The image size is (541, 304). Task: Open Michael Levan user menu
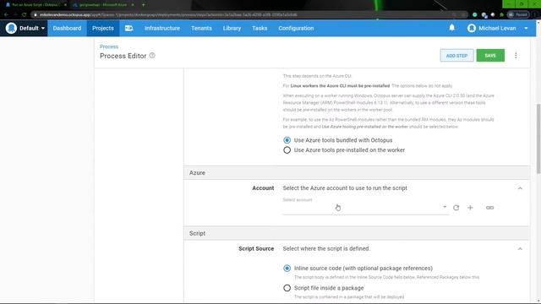(498, 28)
